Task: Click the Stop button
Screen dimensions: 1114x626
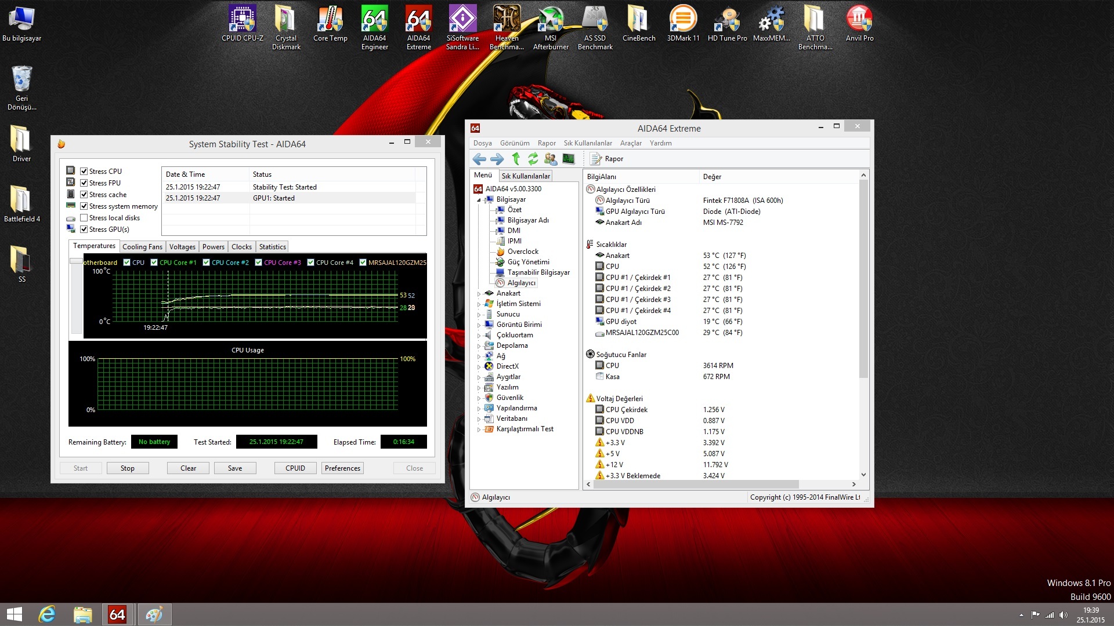Action: pos(128,468)
